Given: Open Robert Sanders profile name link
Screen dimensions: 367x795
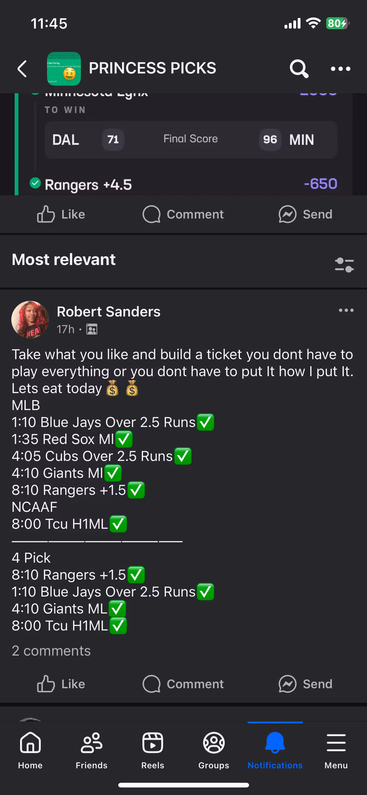Looking at the screenshot, I should click(109, 312).
